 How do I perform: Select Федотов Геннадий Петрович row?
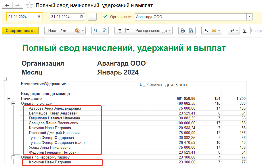click(53, 152)
